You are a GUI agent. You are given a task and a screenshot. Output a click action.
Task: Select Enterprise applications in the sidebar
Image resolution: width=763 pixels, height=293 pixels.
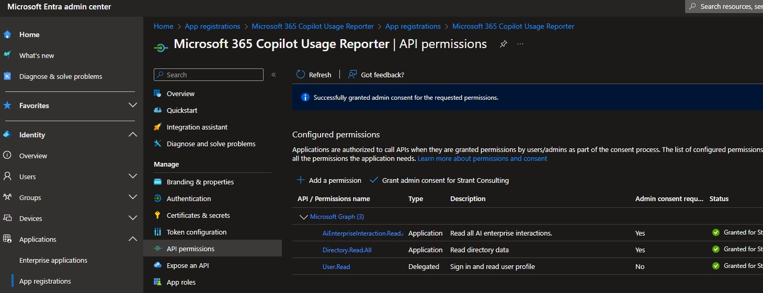pos(53,260)
